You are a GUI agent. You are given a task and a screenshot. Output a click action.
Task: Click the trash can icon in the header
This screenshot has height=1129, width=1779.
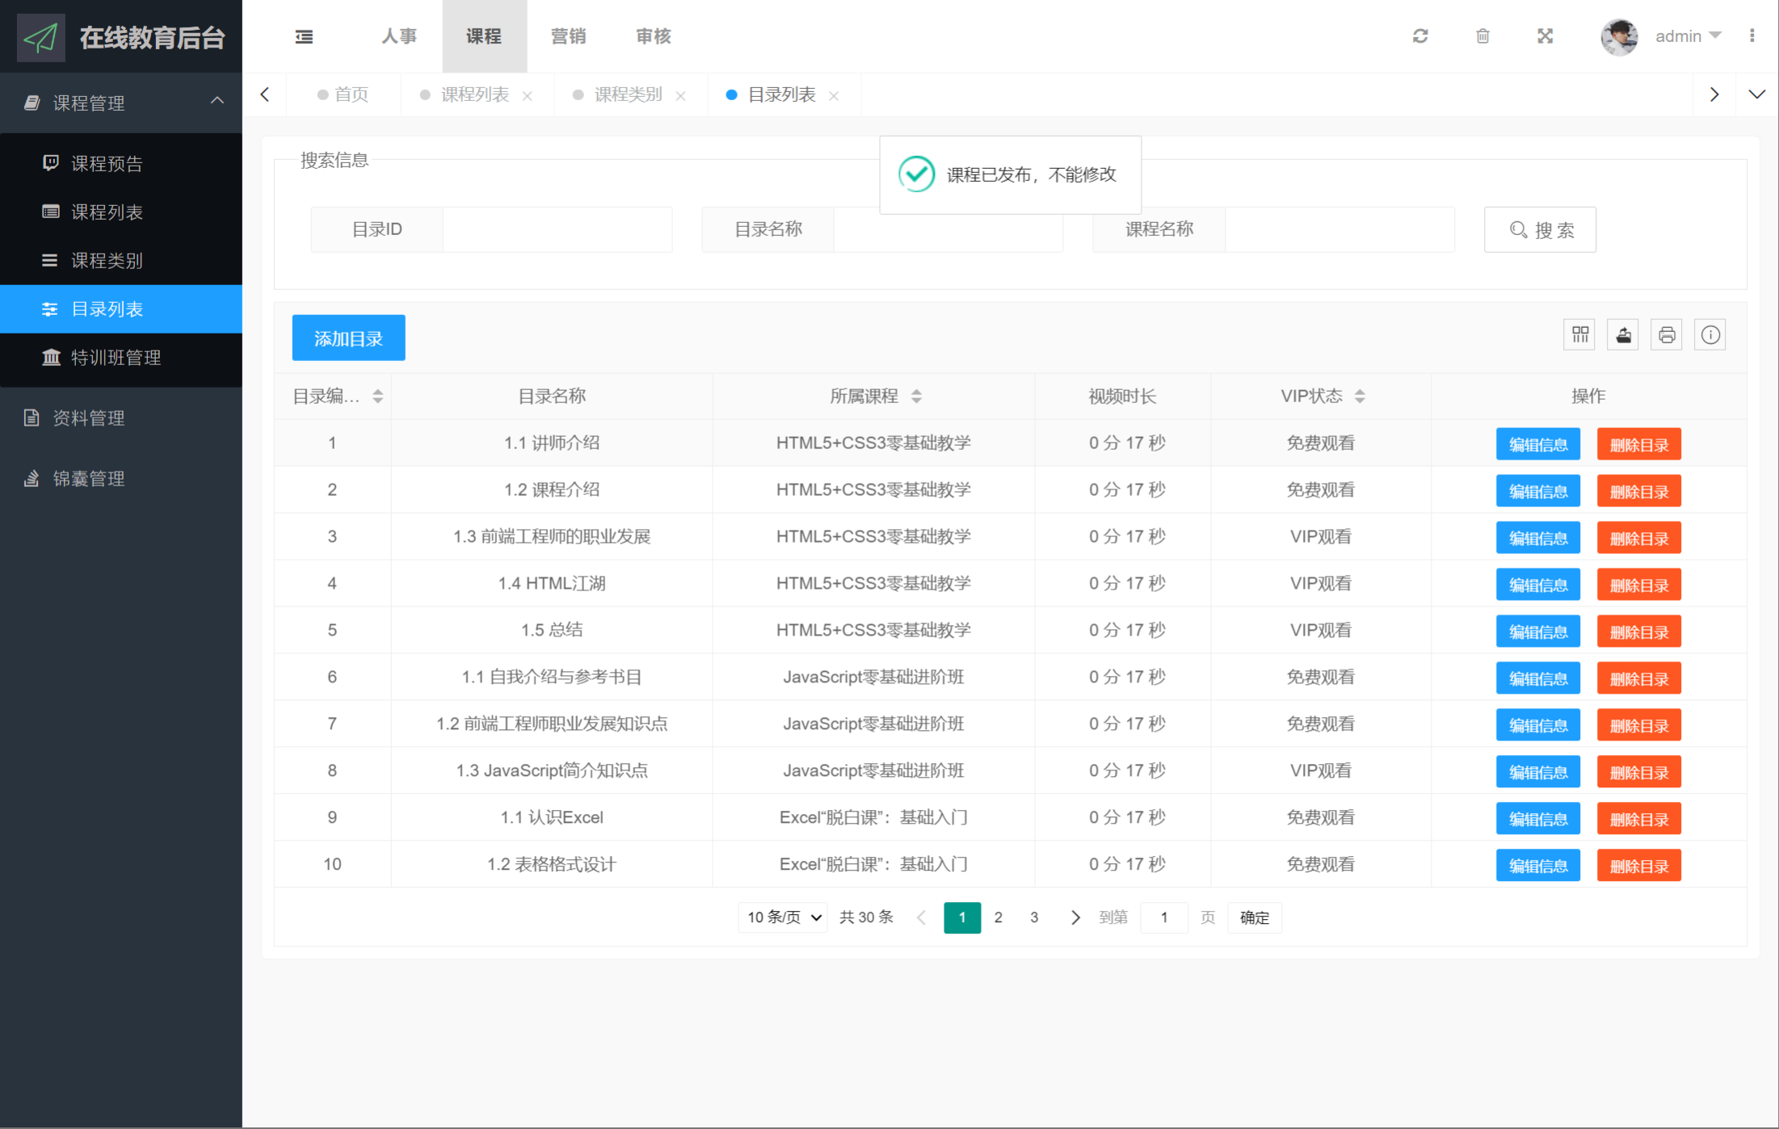coord(1482,36)
